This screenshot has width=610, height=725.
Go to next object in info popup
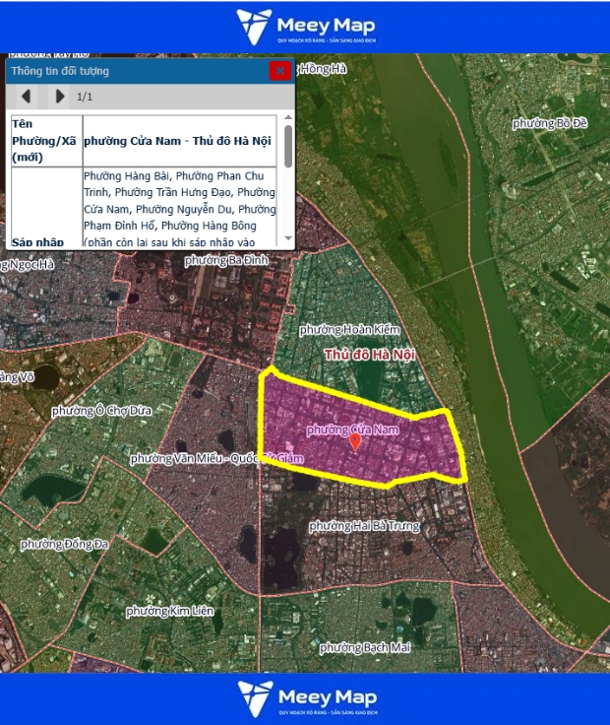pos(60,97)
